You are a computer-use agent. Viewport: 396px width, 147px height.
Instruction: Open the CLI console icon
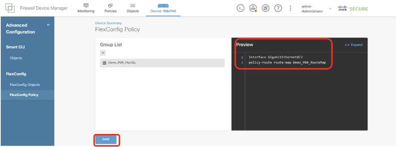(241, 8)
